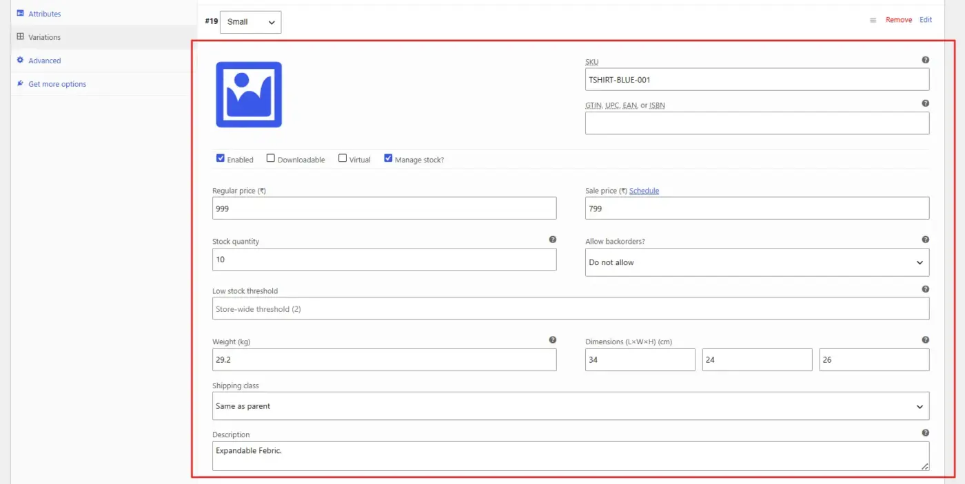
Task: Click the Weight help icon
Action: pyautogui.click(x=552, y=339)
